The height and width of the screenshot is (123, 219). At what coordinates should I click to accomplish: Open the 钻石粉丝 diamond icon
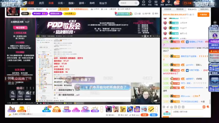[85, 109]
